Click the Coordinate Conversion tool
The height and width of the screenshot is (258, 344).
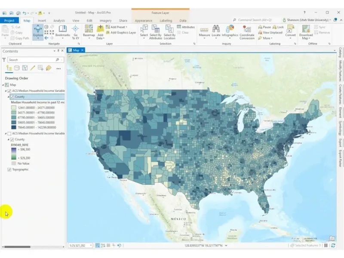(246, 30)
